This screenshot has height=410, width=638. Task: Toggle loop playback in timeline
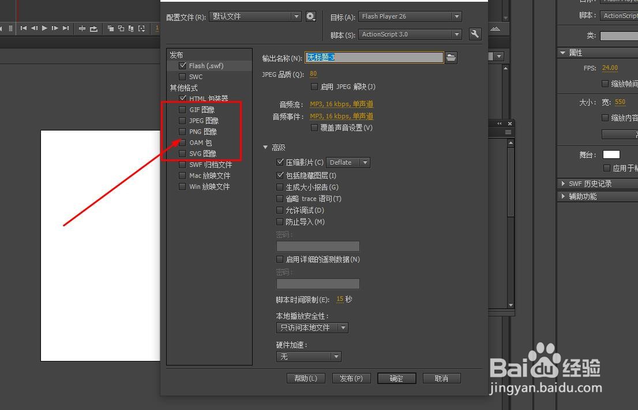point(93,28)
